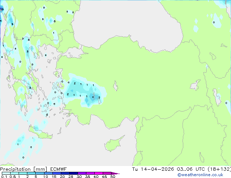Image resolution: width=231 pixels, height=178 pixels.
Task: Click the legend swatch between 2 and 5
Action: pos(31,173)
